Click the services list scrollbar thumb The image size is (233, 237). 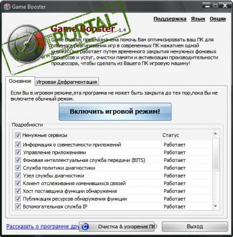(216, 154)
